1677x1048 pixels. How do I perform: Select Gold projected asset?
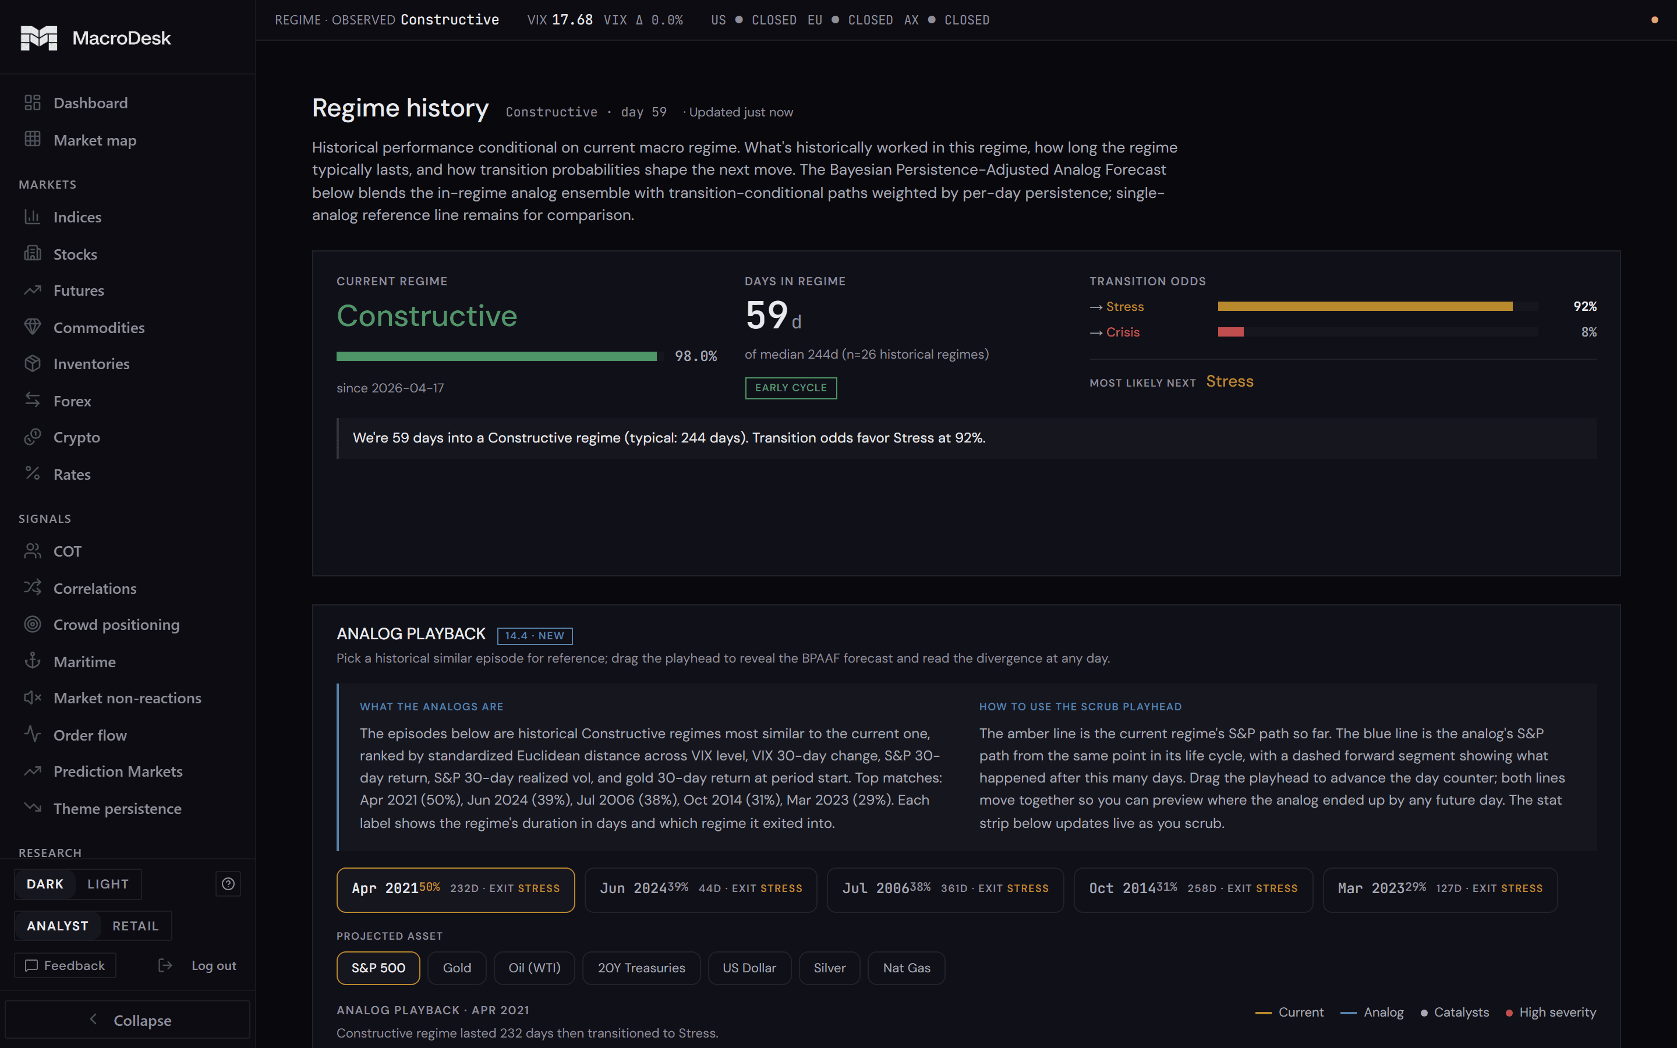[x=457, y=968]
